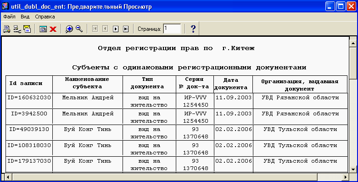Open the Файл menu
The height and width of the screenshot is (182, 358).
9,17
